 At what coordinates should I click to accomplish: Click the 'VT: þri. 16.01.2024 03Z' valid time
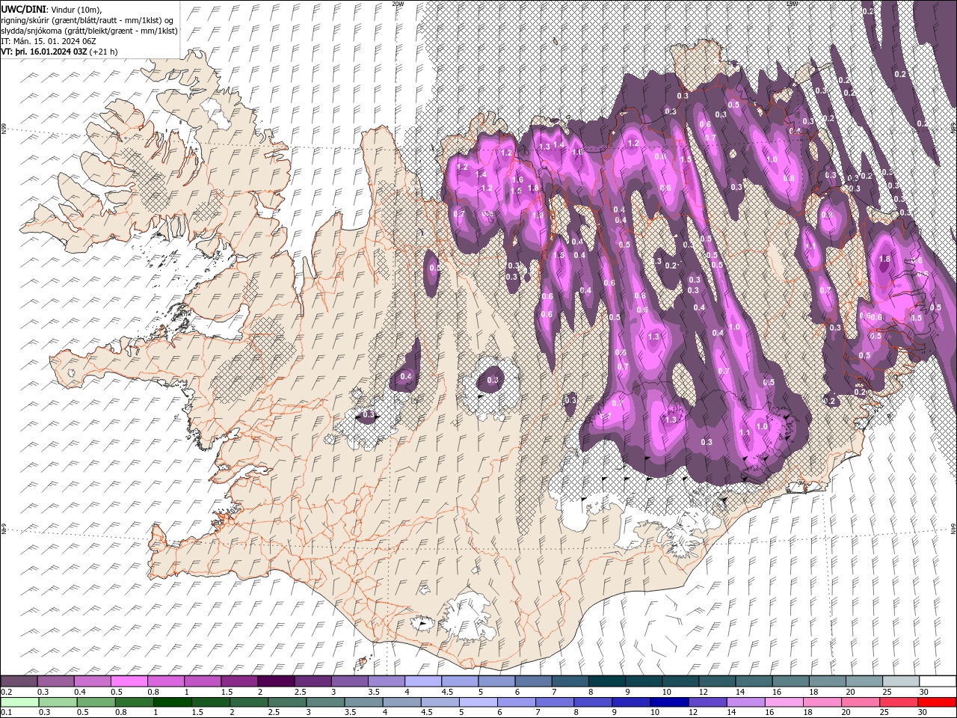[44, 52]
